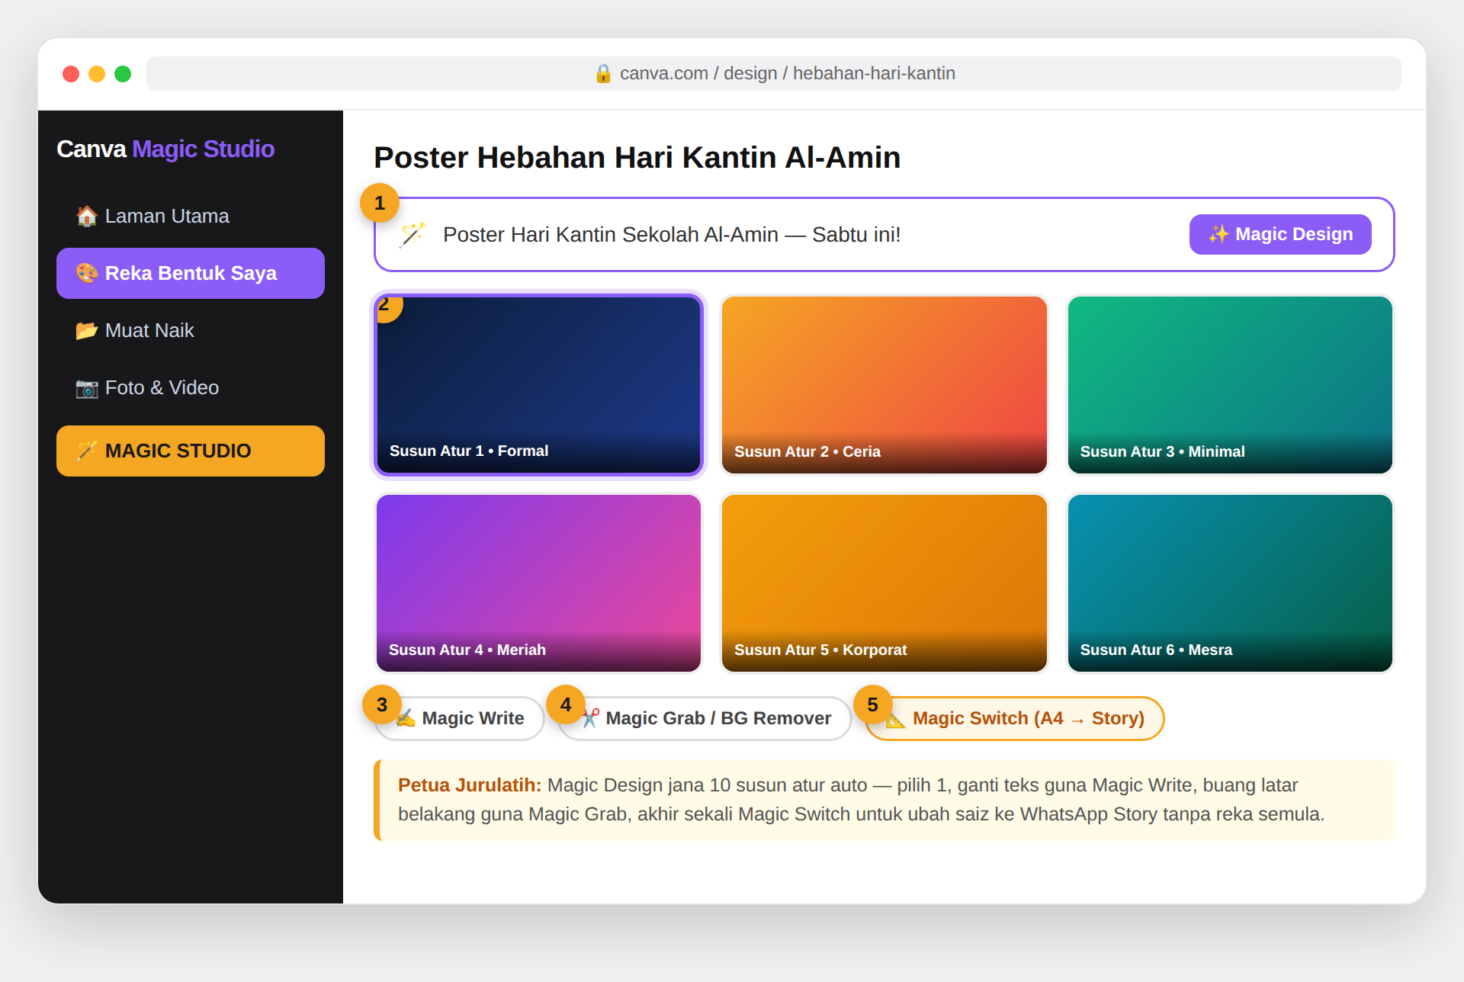Click the writing hand icon on Magic Write
The height and width of the screenshot is (982, 1464).
[406, 718]
